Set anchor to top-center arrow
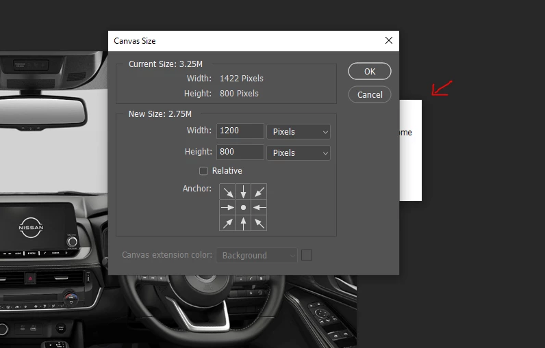 243,191
